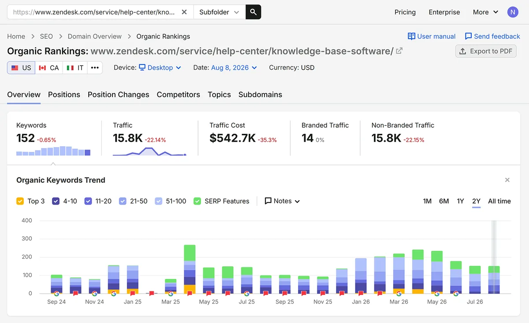Set chart range to 2Y

(476, 201)
